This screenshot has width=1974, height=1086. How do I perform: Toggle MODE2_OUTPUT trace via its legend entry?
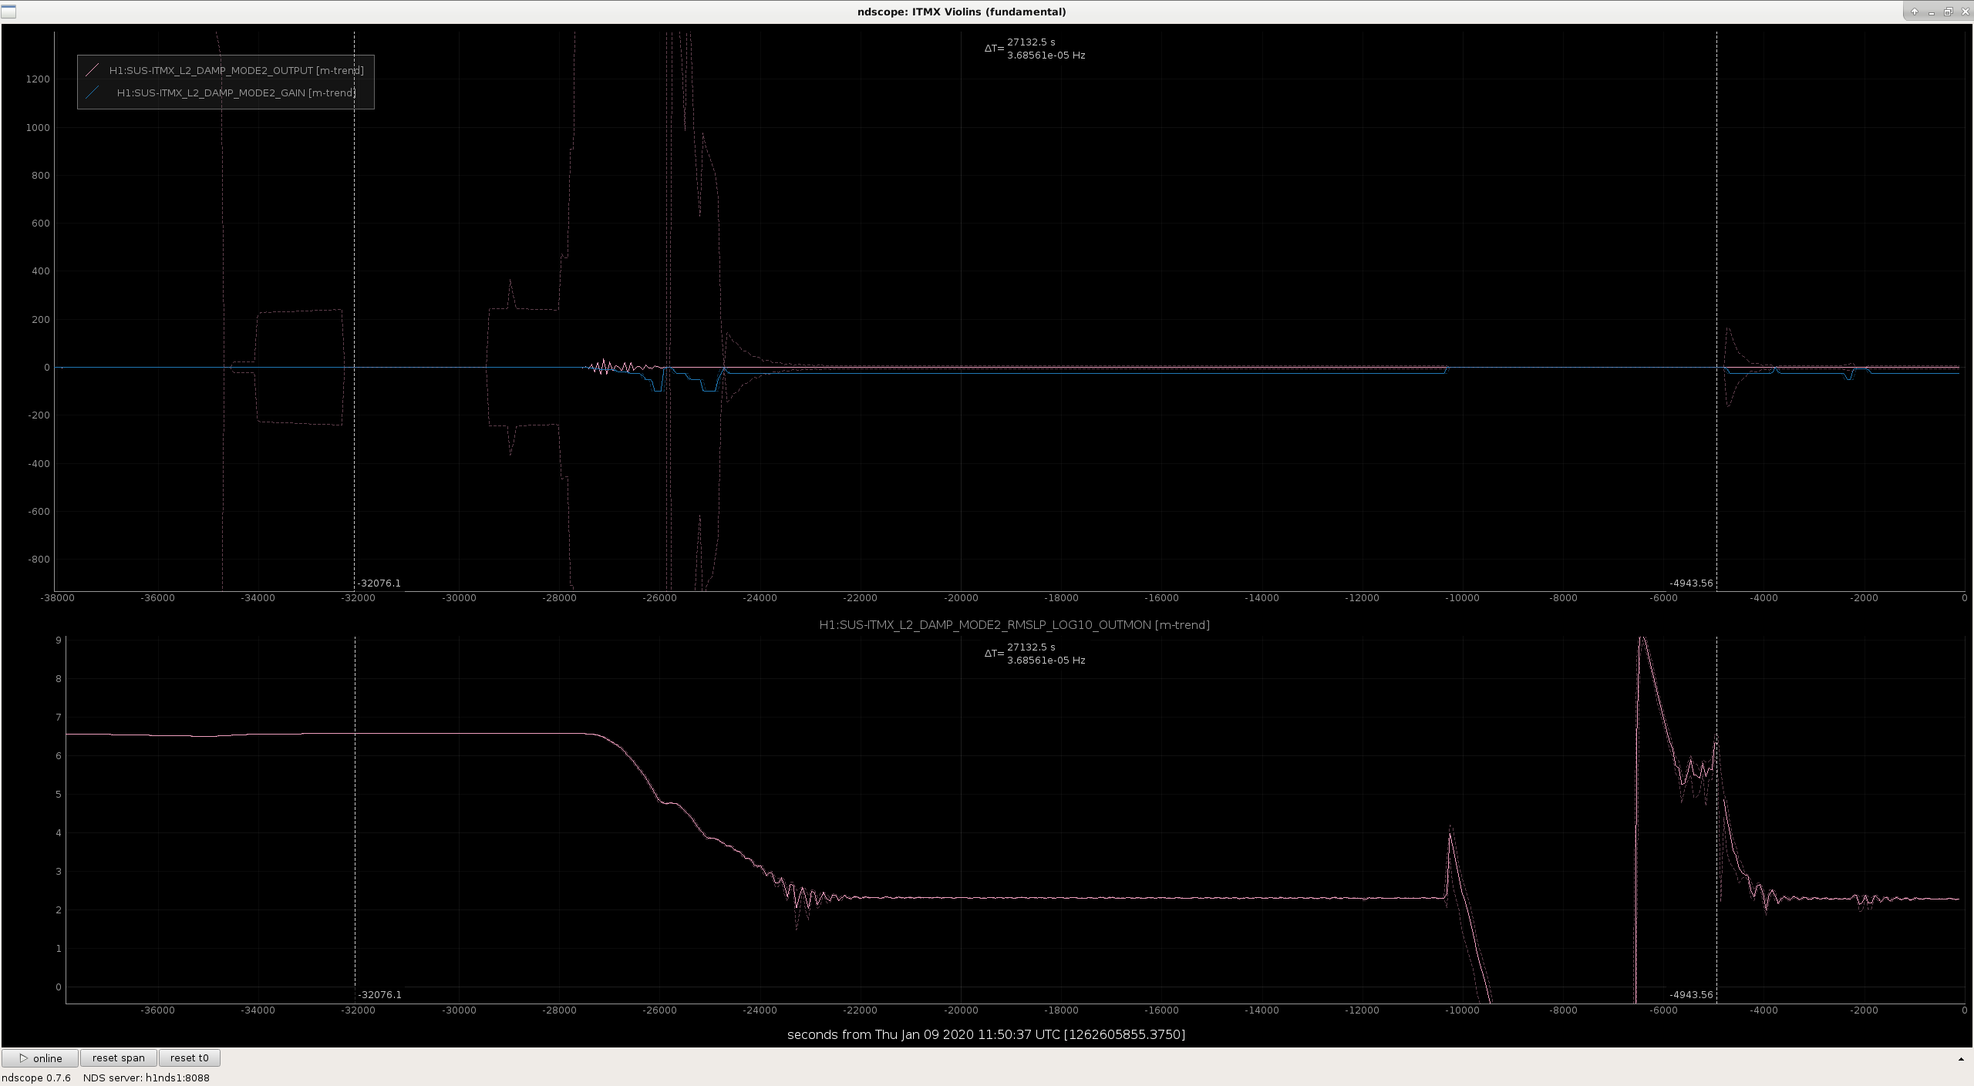click(x=236, y=70)
